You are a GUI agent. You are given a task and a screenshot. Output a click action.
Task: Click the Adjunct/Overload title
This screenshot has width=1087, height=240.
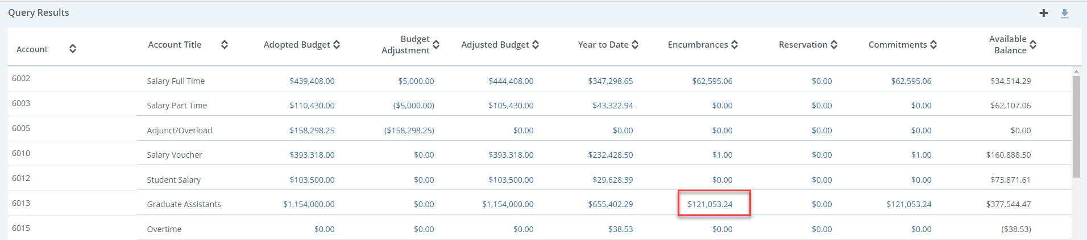[179, 130]
